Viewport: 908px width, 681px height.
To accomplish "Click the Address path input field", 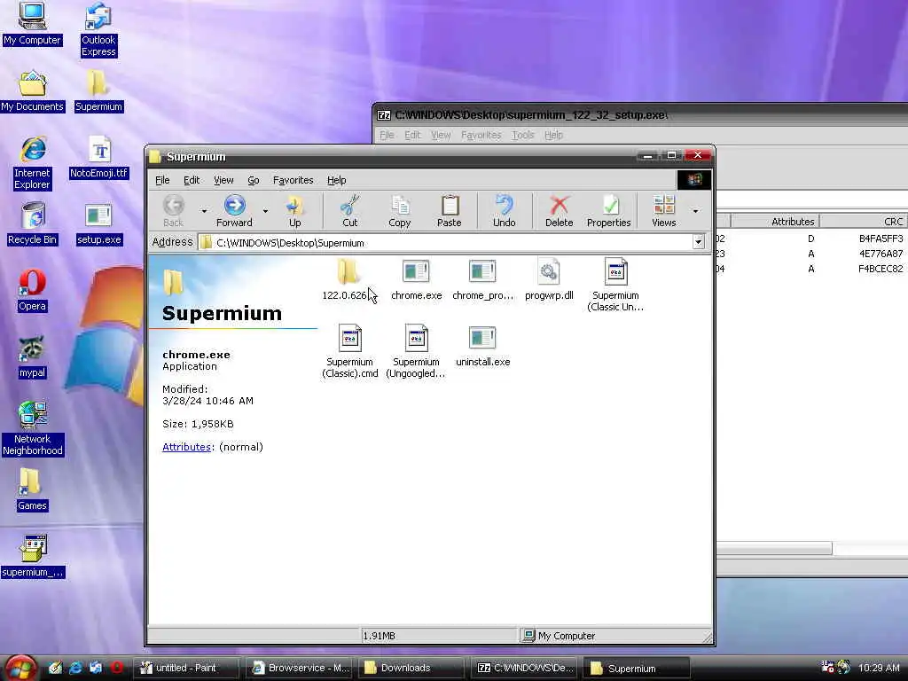I will coord(445,243).
